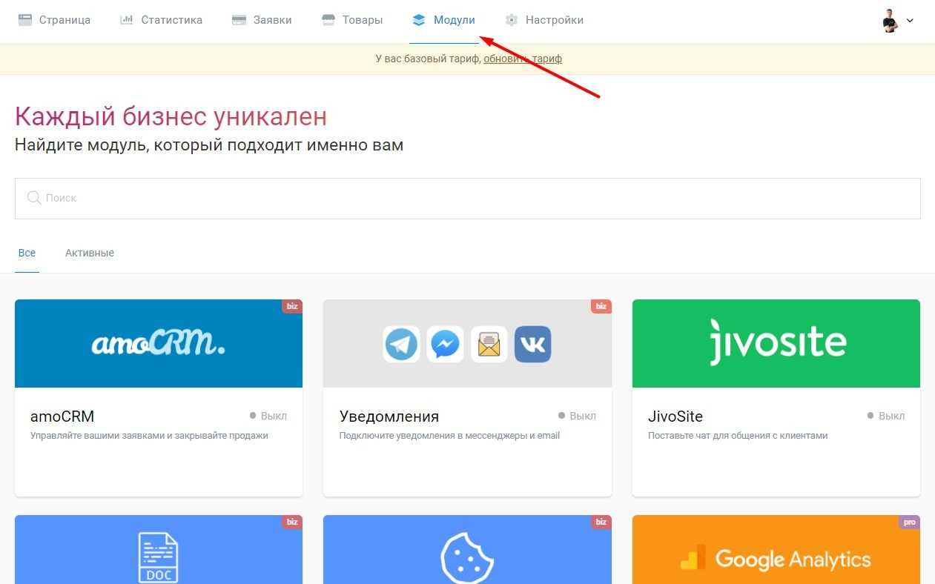Click the Заявки card icon
This screenshot has width=935, height=584.
coord(239,20)
